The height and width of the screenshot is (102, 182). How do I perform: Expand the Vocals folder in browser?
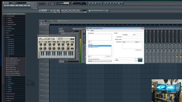coord(9,92)
